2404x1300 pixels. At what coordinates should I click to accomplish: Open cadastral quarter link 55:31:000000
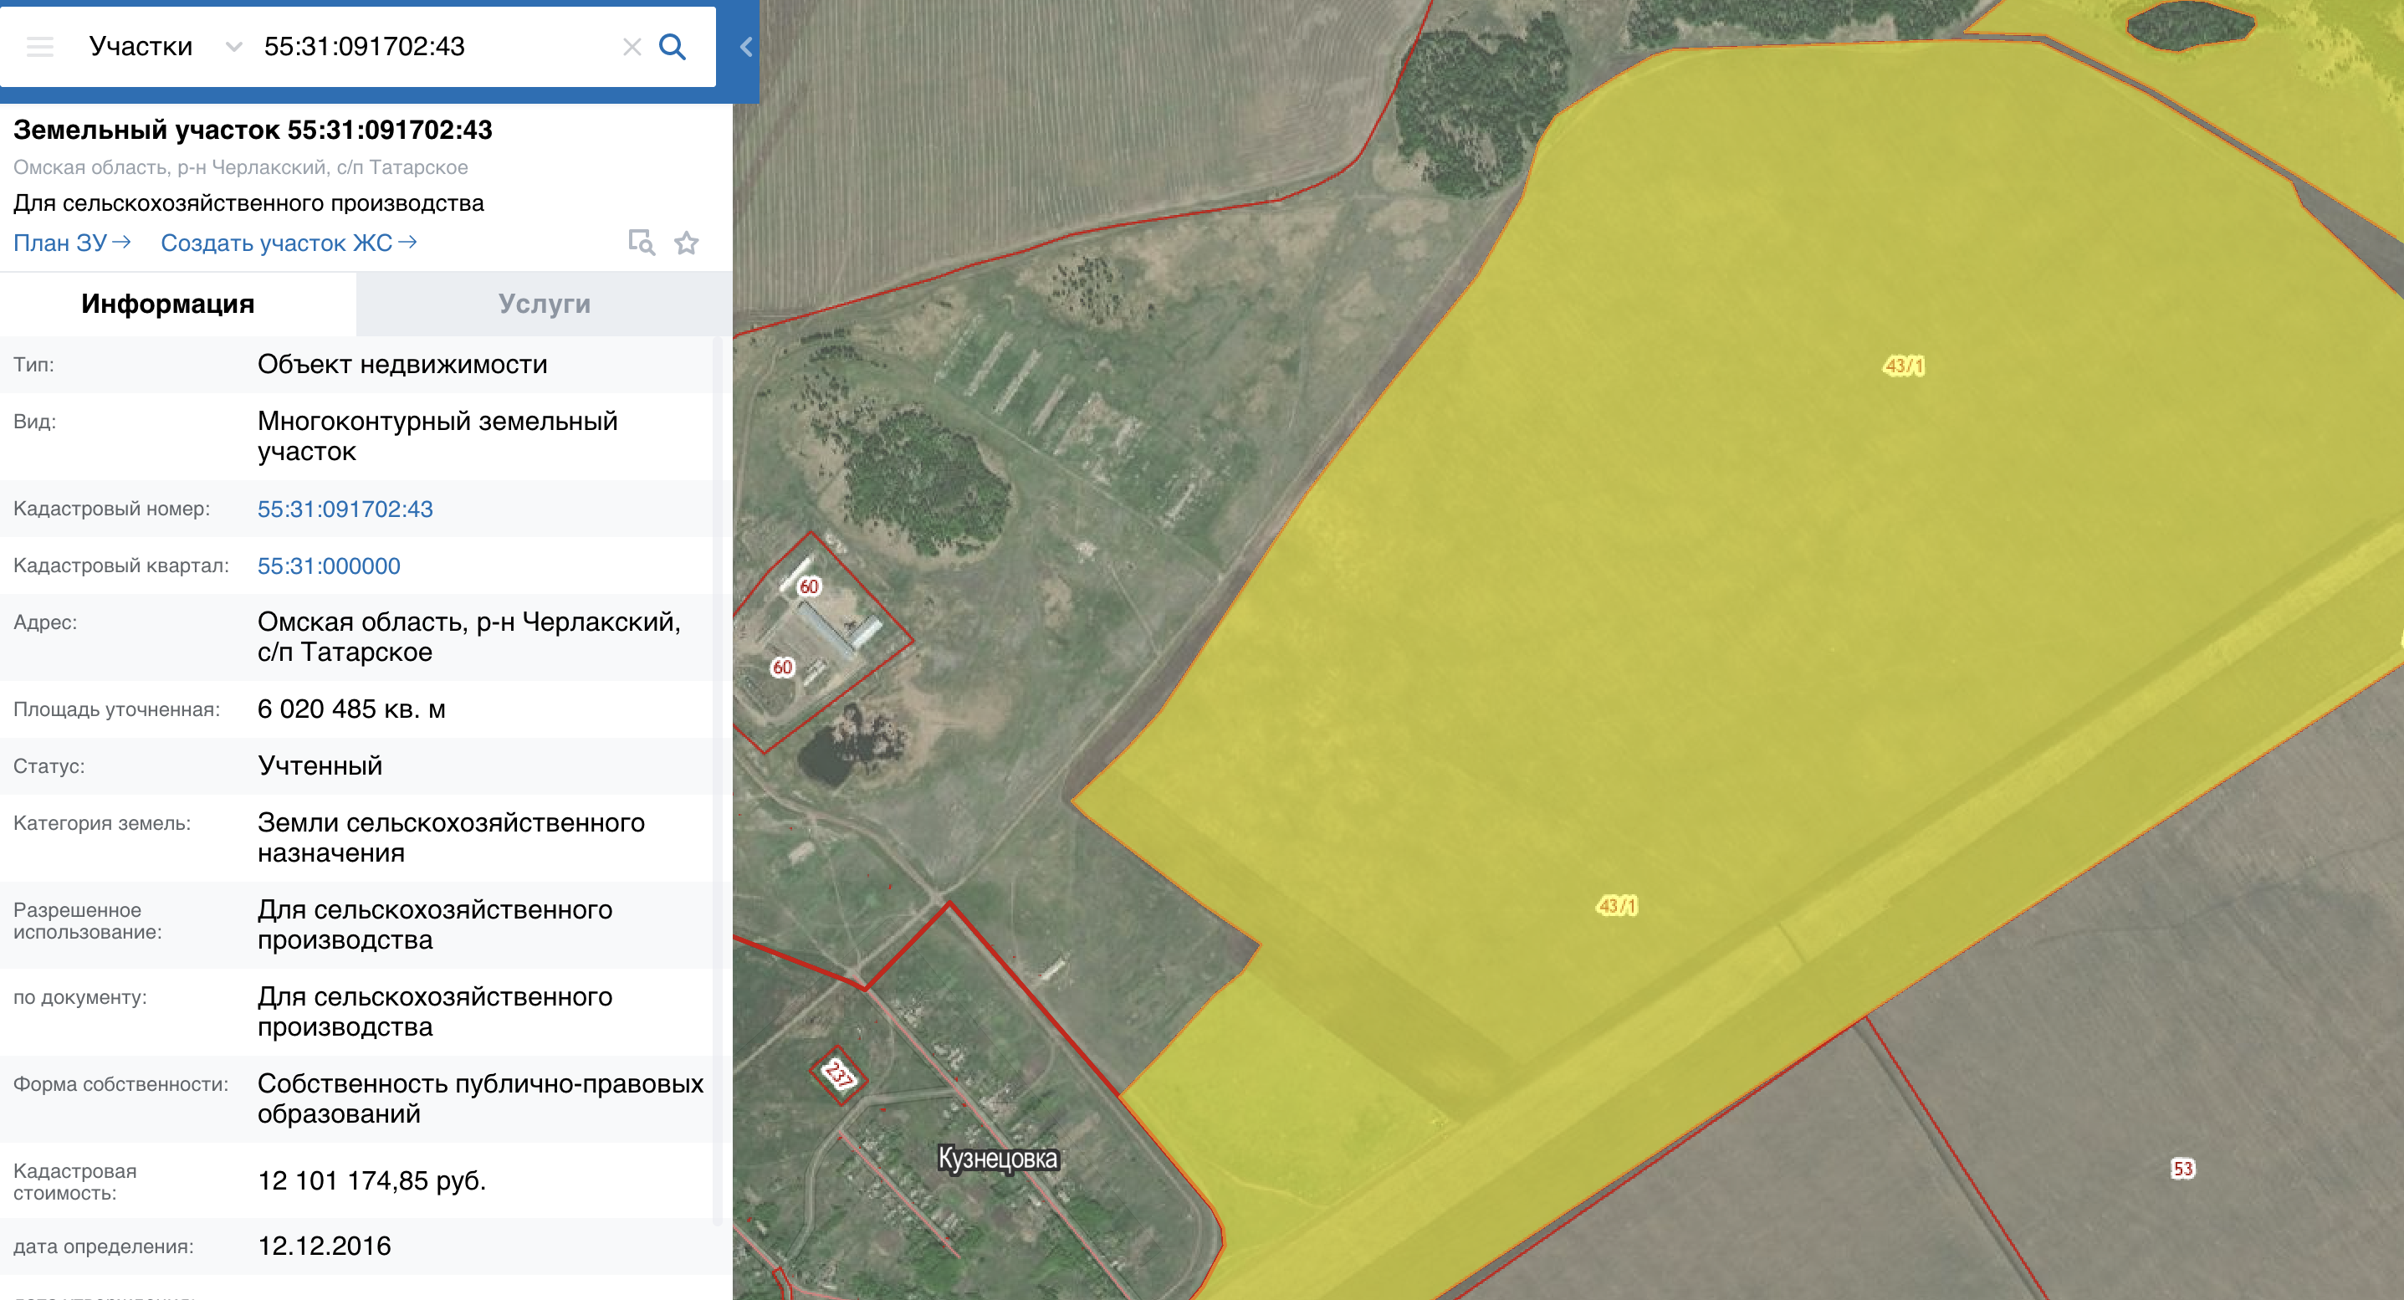329,566
